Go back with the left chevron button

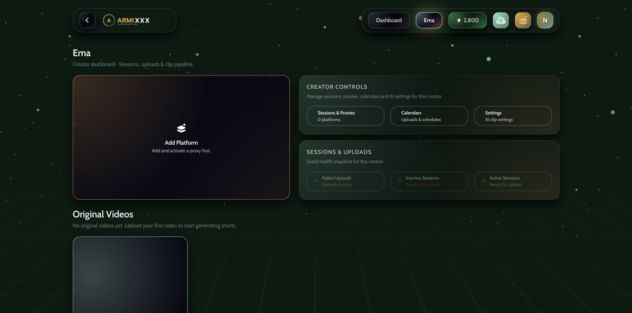pos(87,20)
